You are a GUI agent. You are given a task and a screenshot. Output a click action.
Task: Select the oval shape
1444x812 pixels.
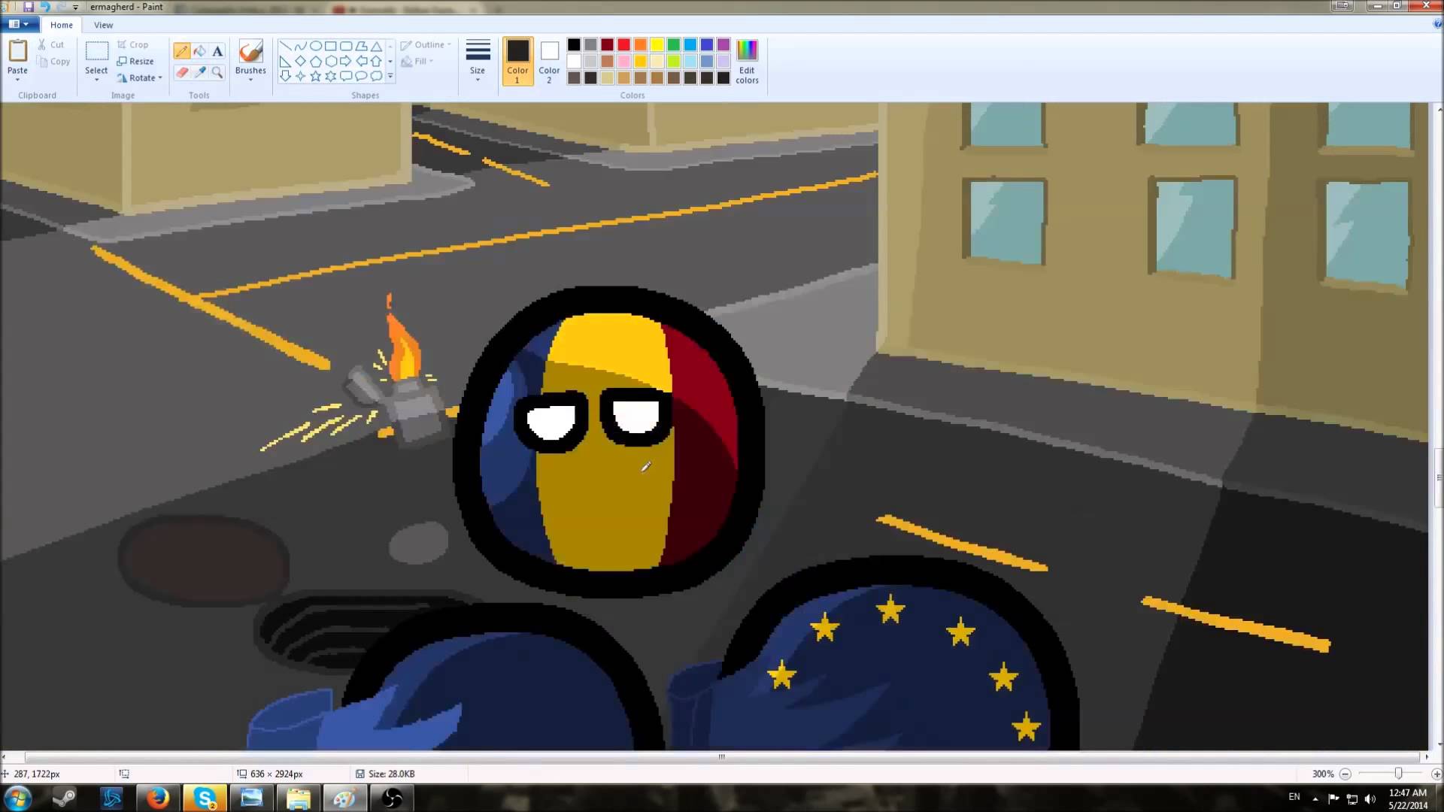click(315, 46)
